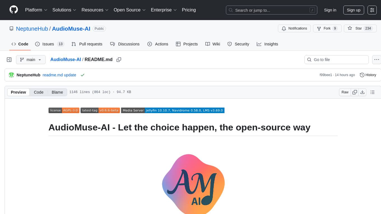Open AudioMuse-AI breadcrumb folder link
Viewport: 381px width, 214px height.
[x=66, y=59]
